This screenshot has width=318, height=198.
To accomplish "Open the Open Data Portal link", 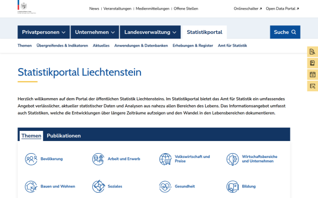I will click(x=282, y=8).
